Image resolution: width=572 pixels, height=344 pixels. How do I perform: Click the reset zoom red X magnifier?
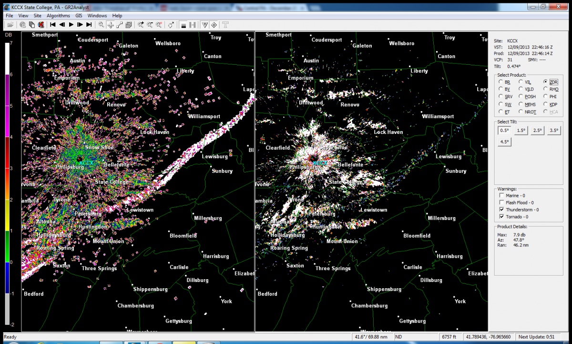[x=159, y=24]
